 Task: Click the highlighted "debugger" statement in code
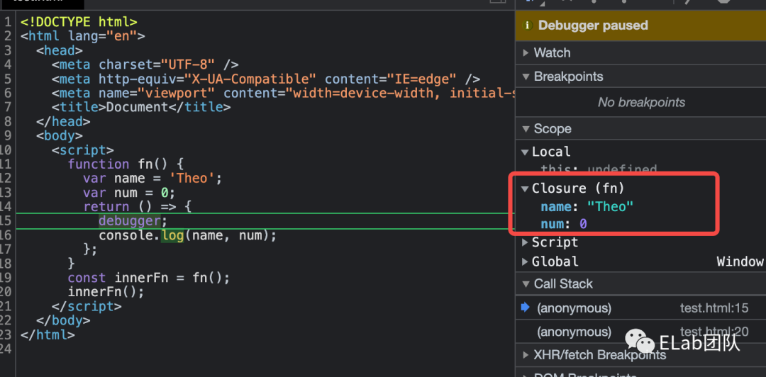[x=130, y=221]
